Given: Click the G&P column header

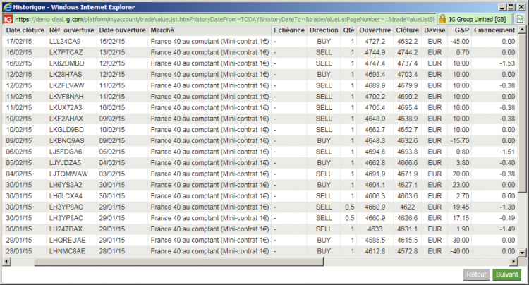Looking at the screenshot, I should point(461,30).
